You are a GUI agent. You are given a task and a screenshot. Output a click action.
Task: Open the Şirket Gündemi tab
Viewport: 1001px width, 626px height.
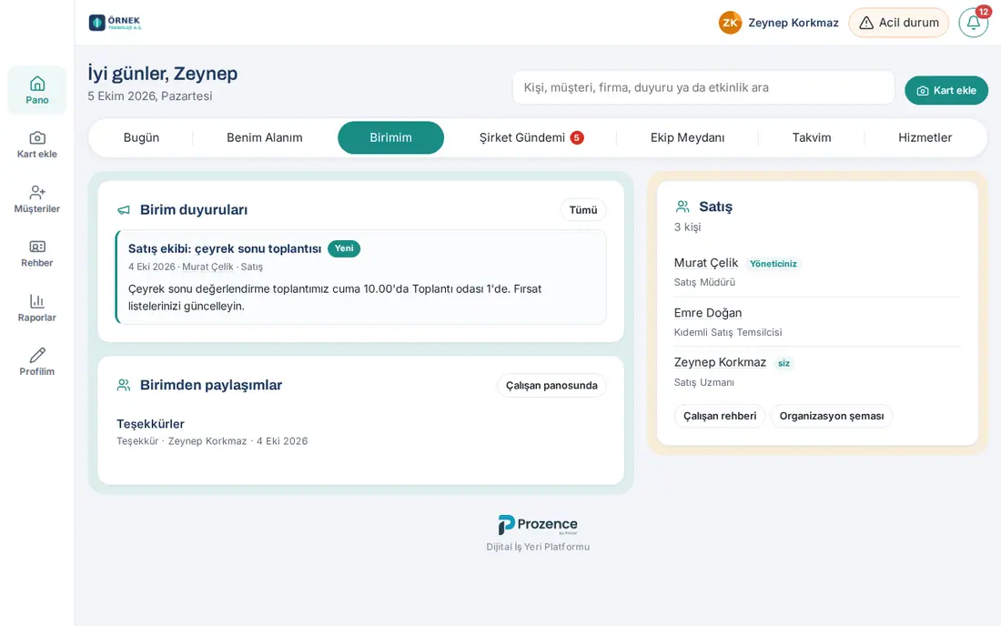(x=531, y=137)
